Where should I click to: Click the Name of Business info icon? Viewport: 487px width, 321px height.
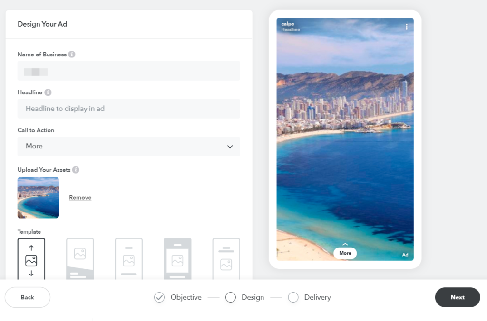click(x=72, y=55)
